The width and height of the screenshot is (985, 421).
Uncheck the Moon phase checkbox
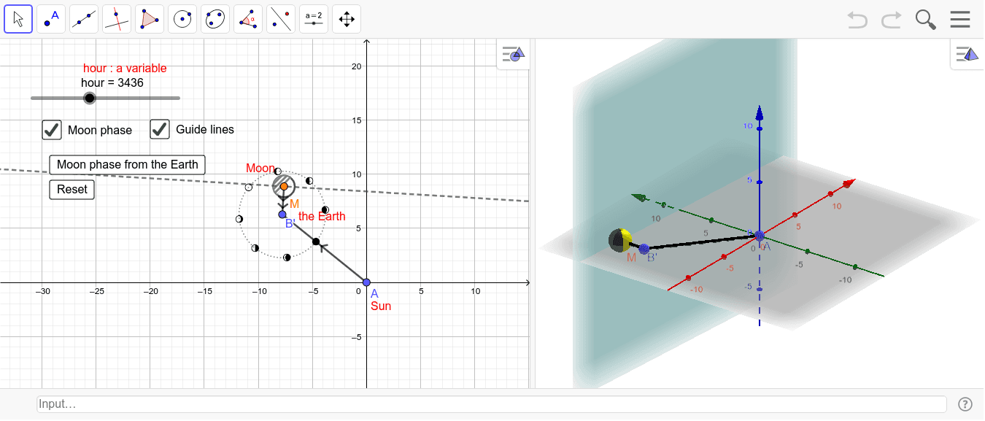pyautogui.click(x=51, y=130)
